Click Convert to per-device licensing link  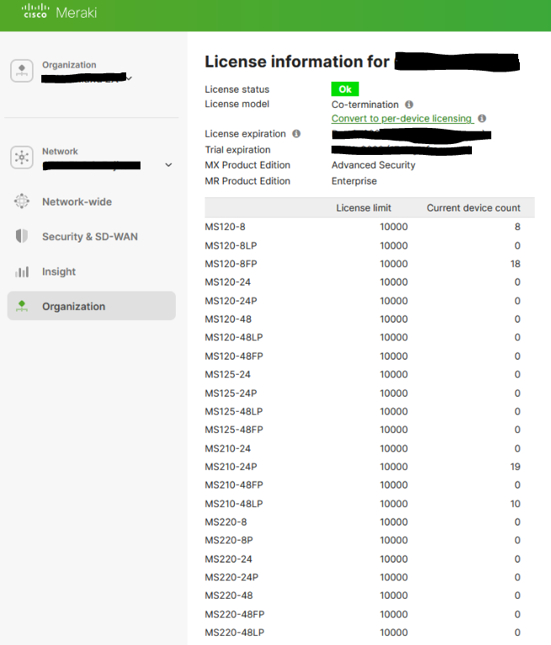[x=402, y=119]
